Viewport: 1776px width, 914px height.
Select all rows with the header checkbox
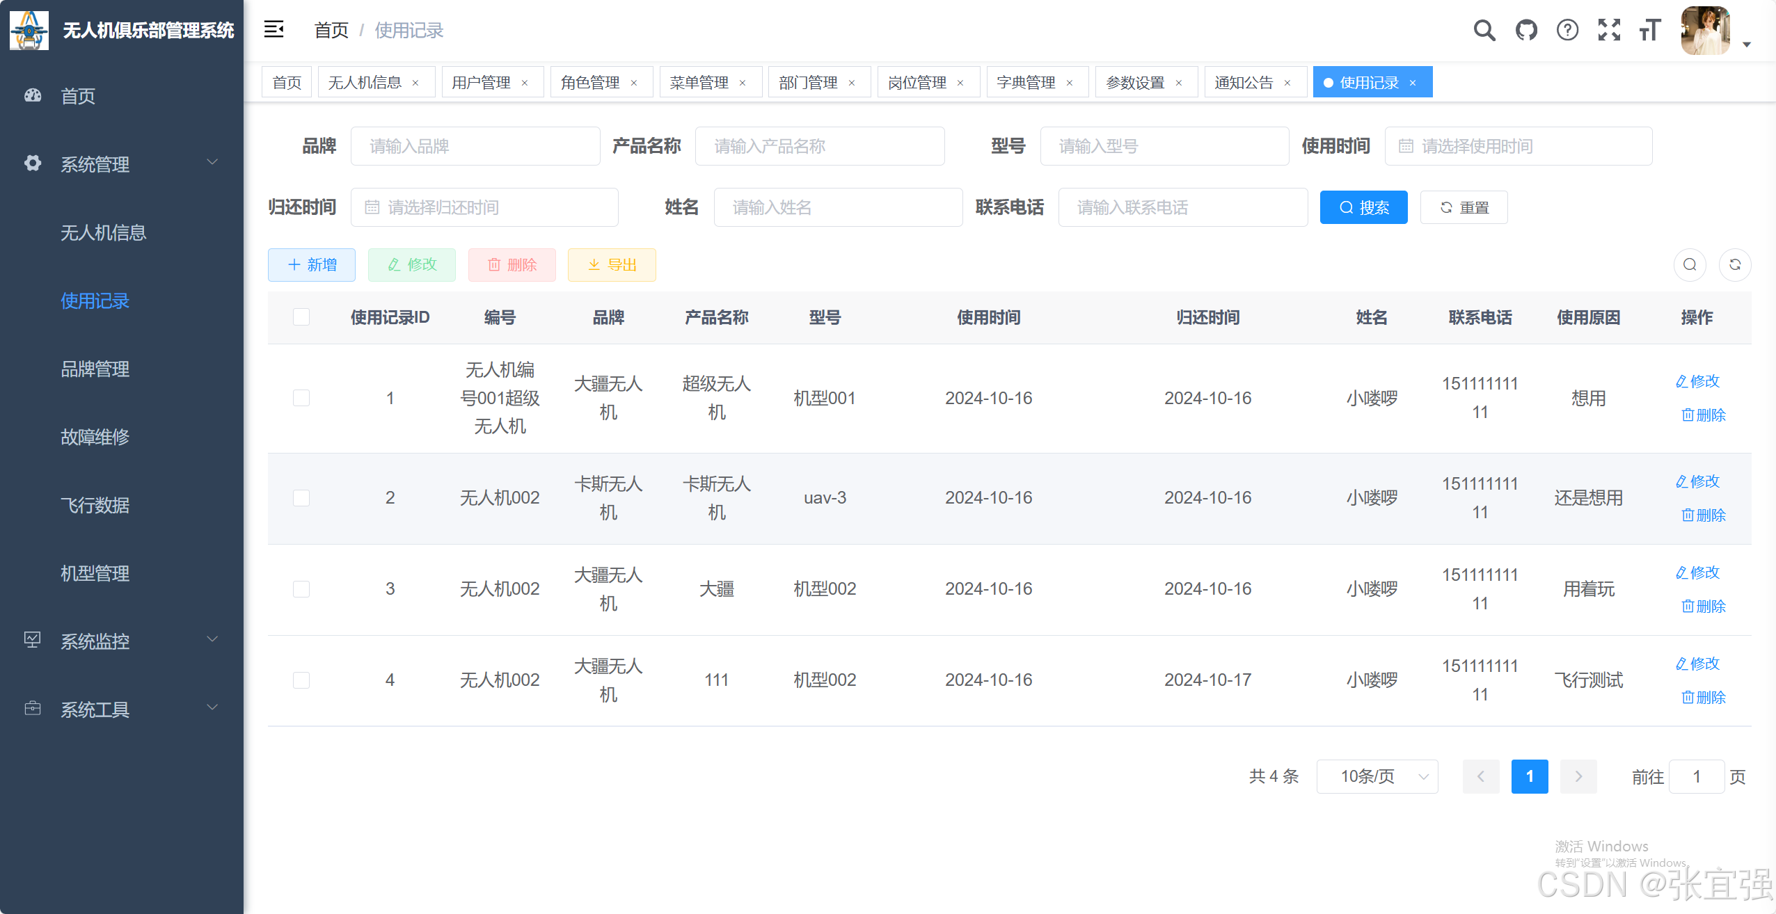301,316
